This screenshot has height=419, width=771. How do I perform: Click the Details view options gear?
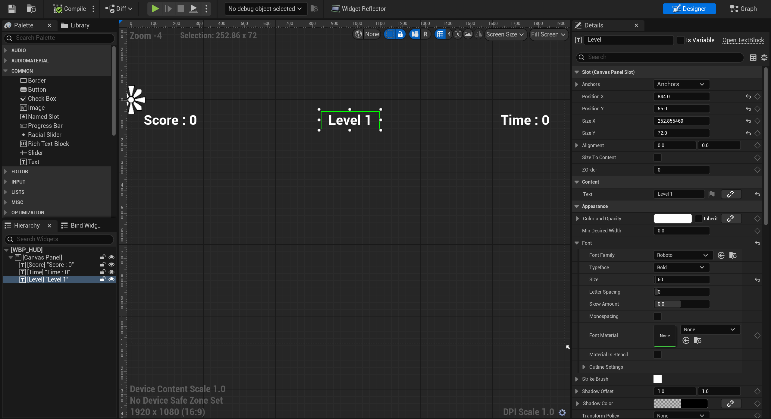click(x=764, y=57)
